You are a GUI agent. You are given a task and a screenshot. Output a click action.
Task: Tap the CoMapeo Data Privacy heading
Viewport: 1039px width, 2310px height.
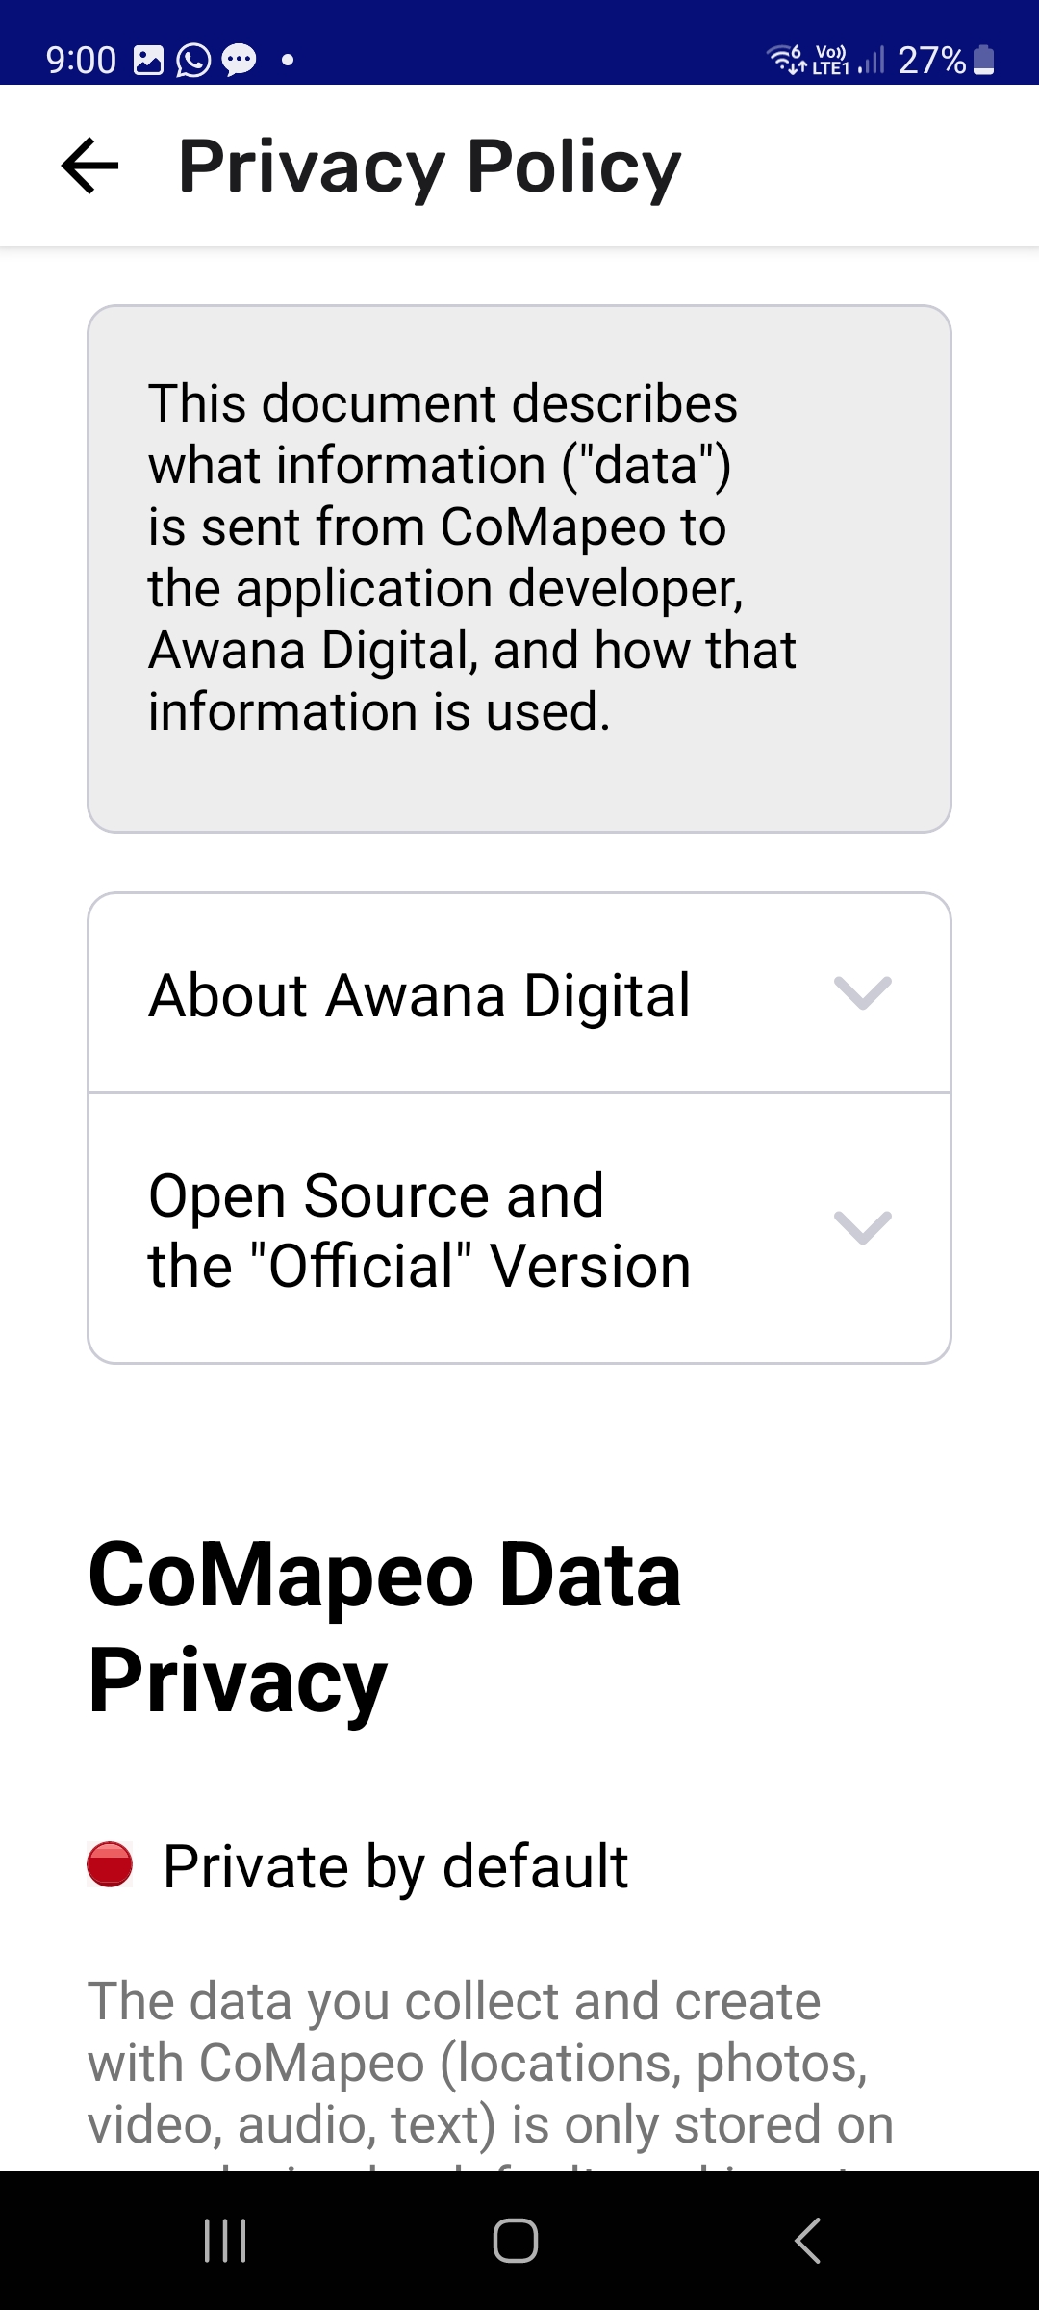click(x=385, y=1627)
